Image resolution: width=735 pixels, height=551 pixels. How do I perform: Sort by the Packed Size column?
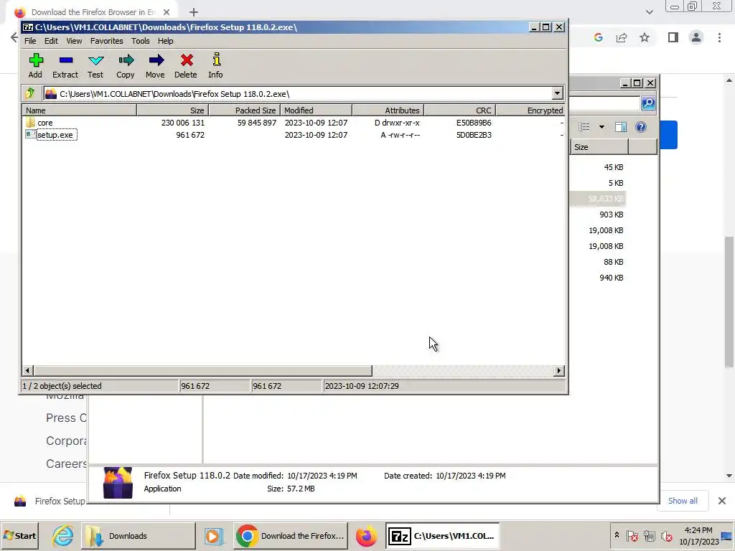[245, 110]
